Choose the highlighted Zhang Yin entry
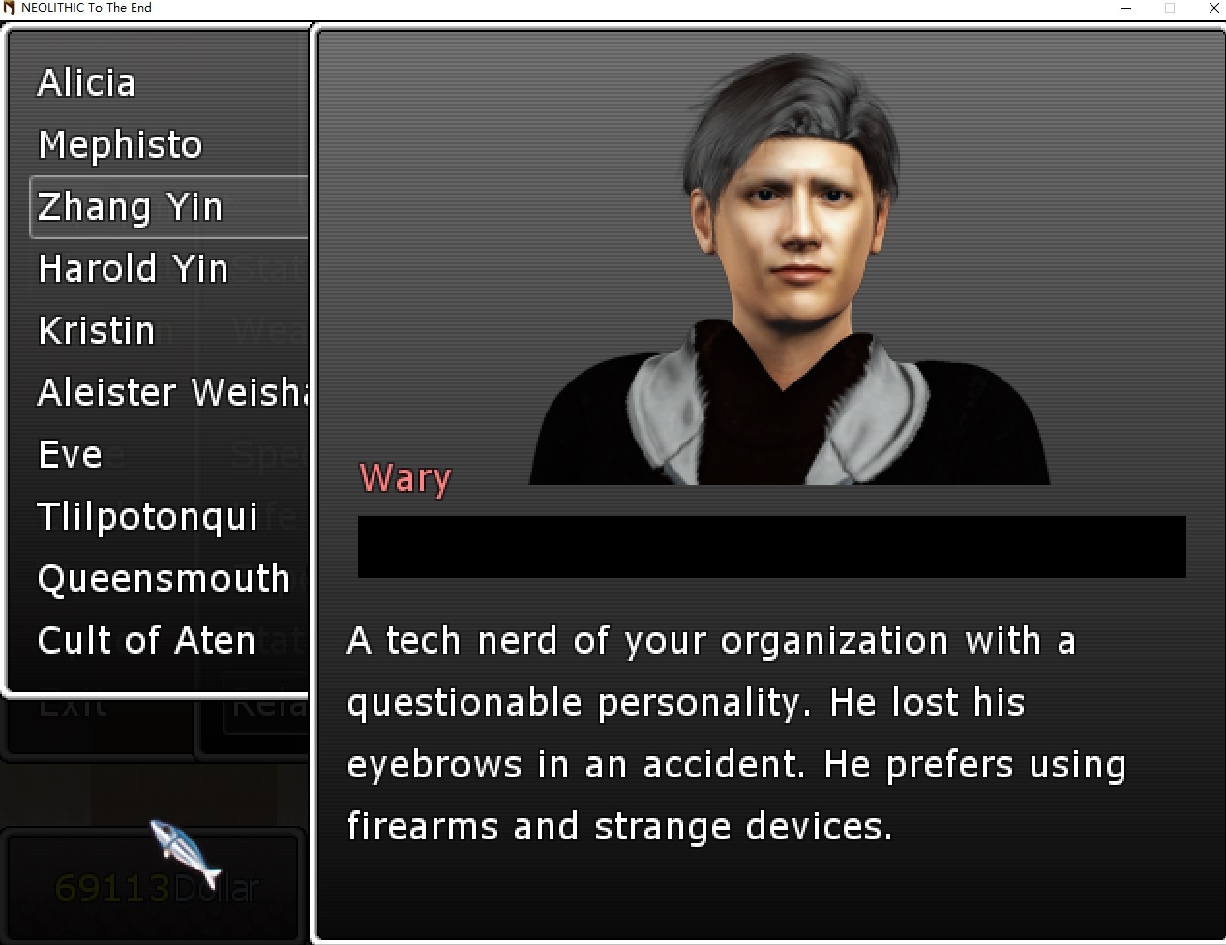The image size is (1226, 945). tap(168, 207)
